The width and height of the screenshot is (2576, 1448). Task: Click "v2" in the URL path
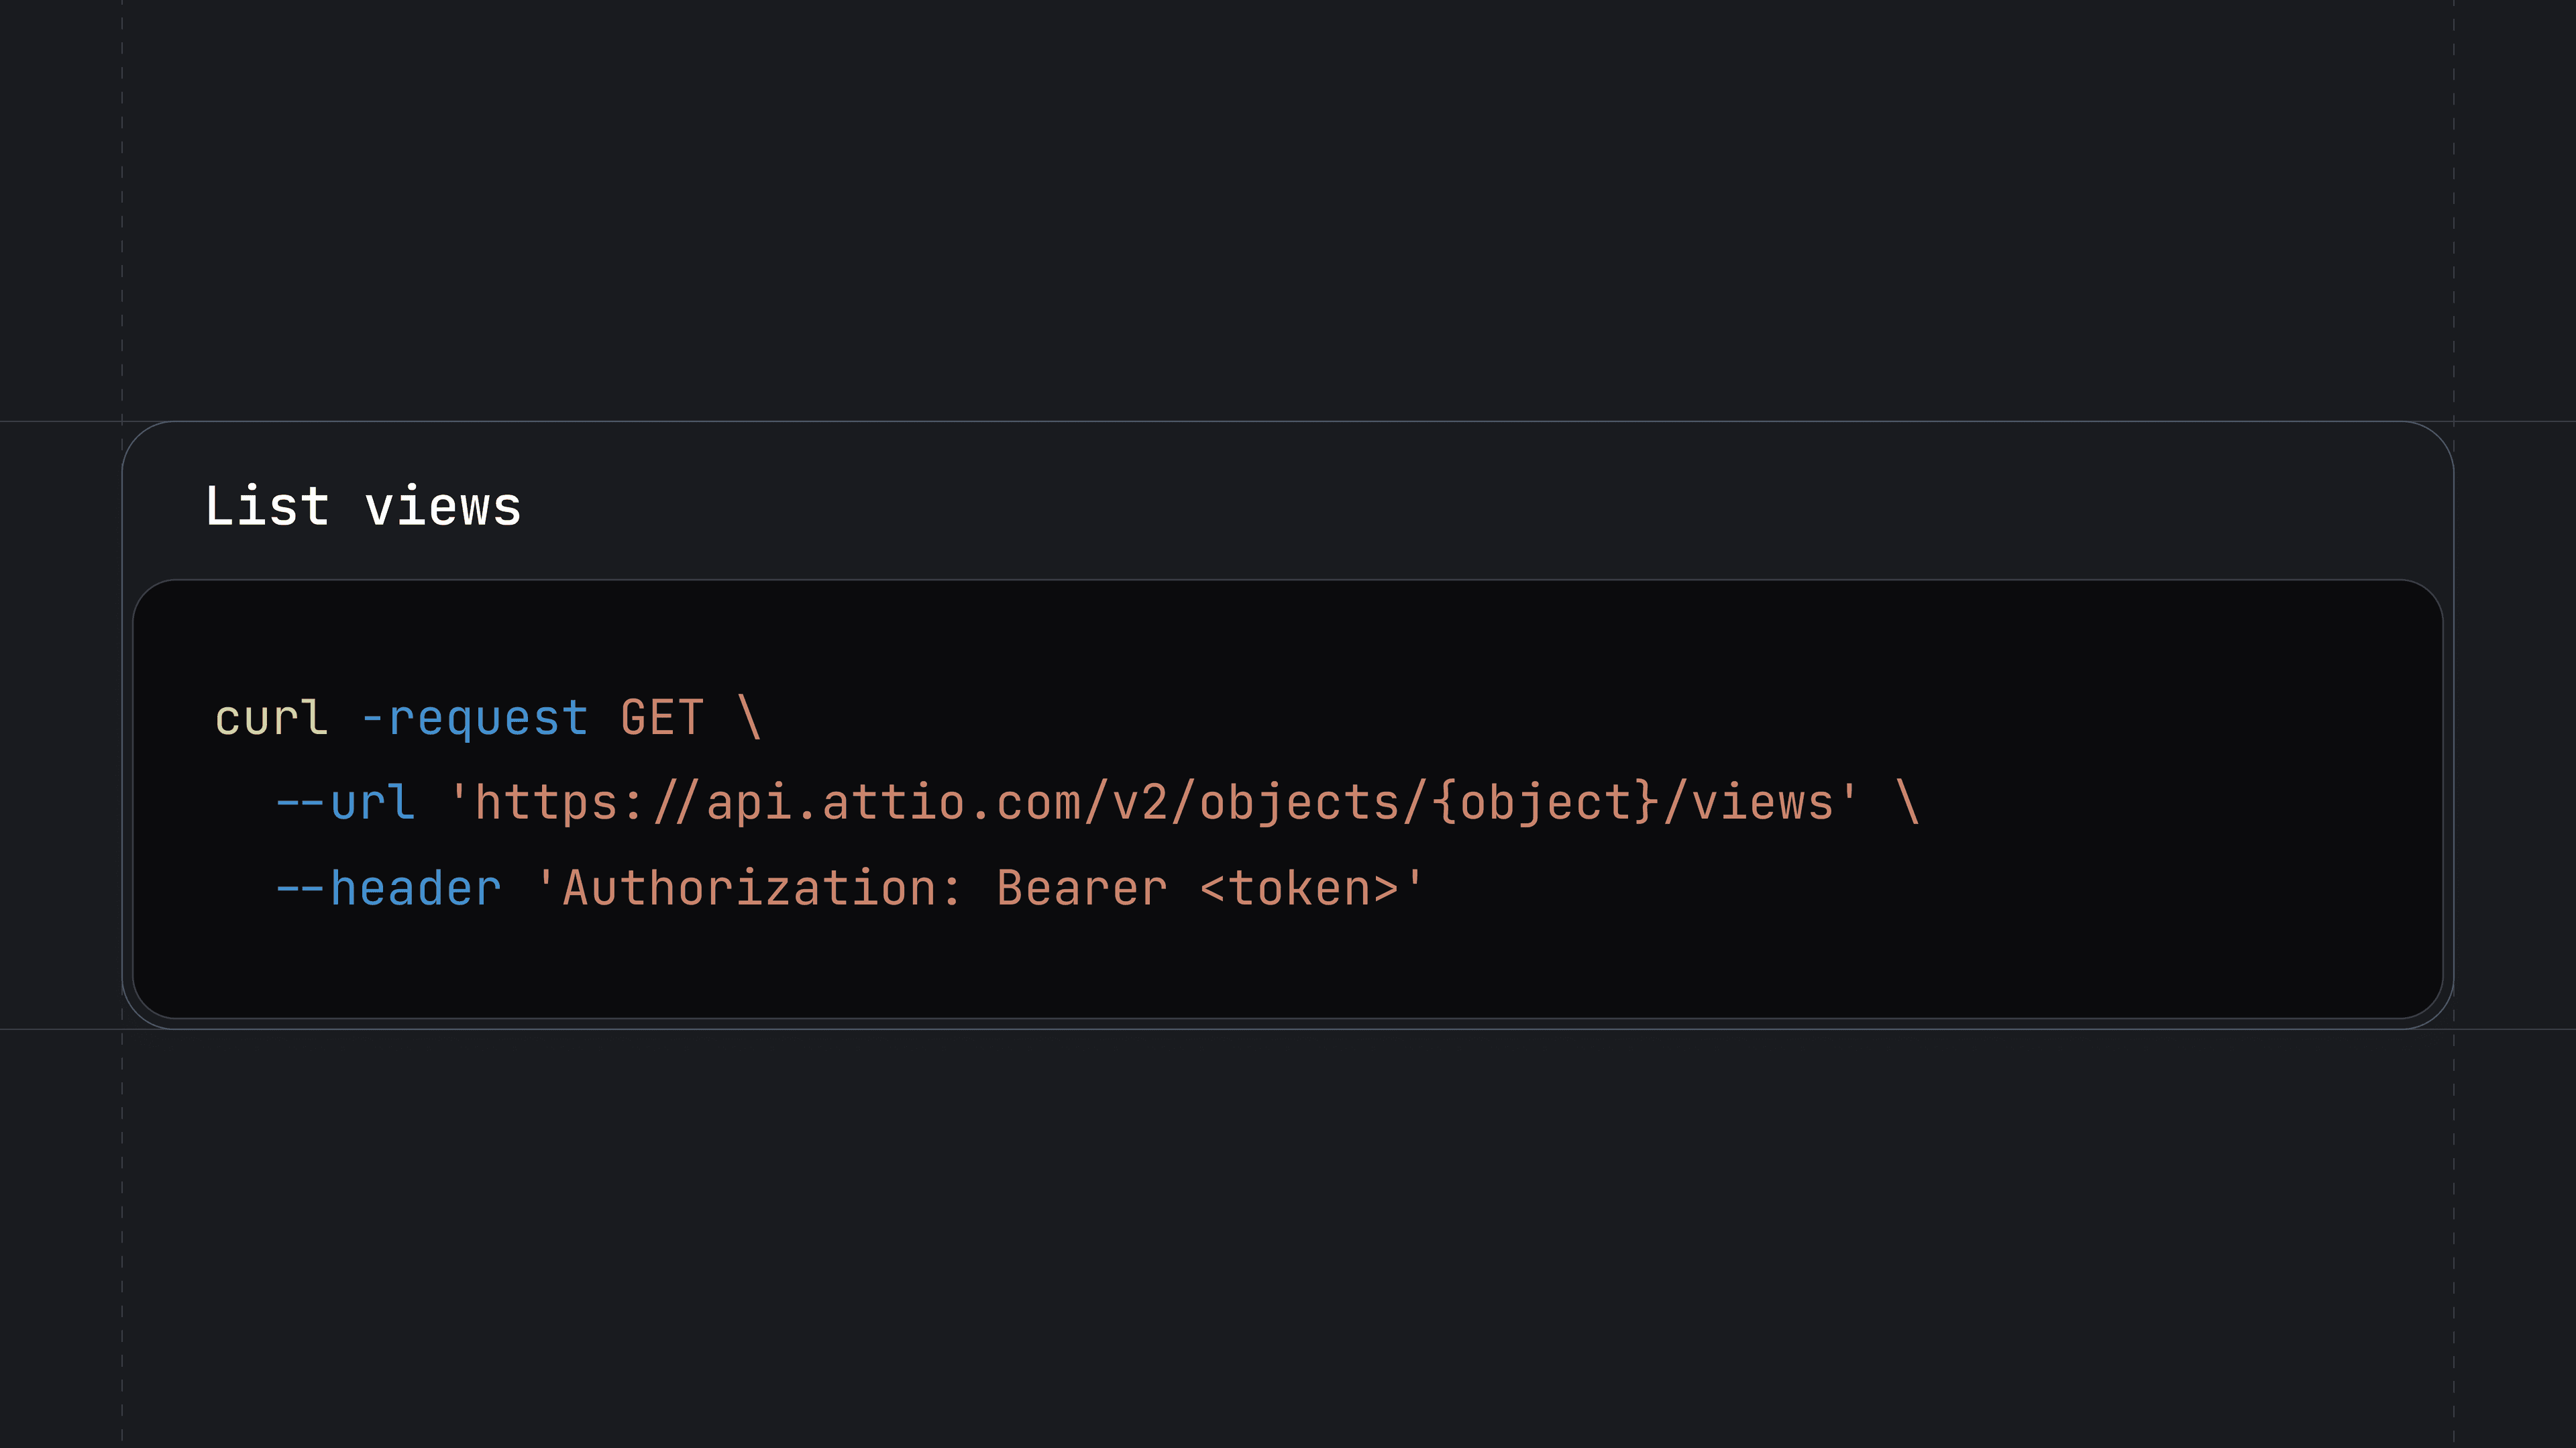point(1140,803)
